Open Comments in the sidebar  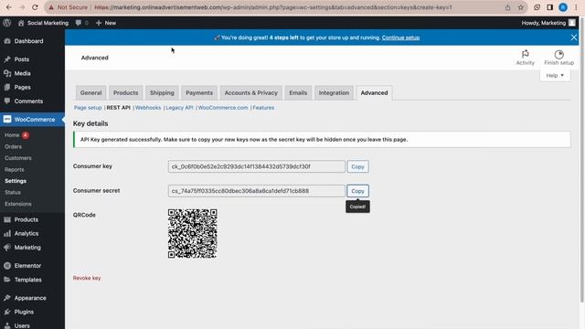pos(28,101)
